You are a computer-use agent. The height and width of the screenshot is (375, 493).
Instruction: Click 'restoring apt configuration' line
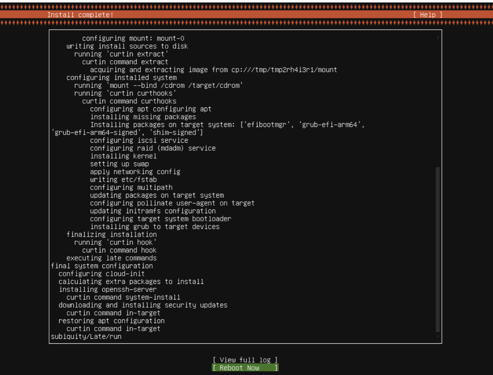[111, 321]
